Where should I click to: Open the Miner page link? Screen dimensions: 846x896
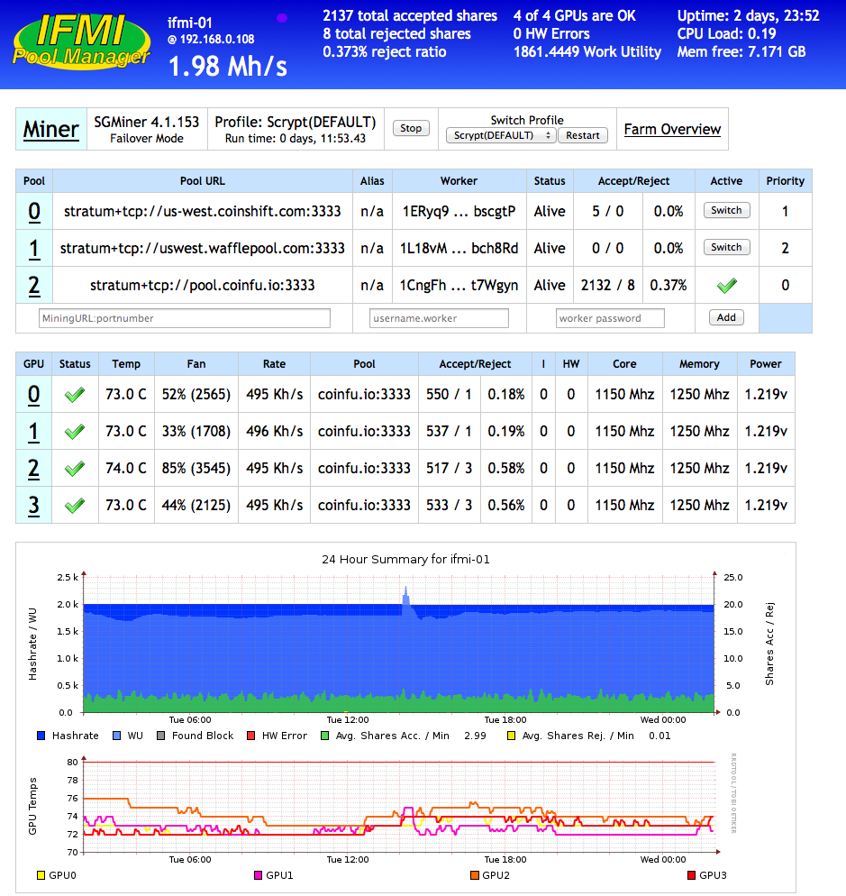(x=50, y=129)
